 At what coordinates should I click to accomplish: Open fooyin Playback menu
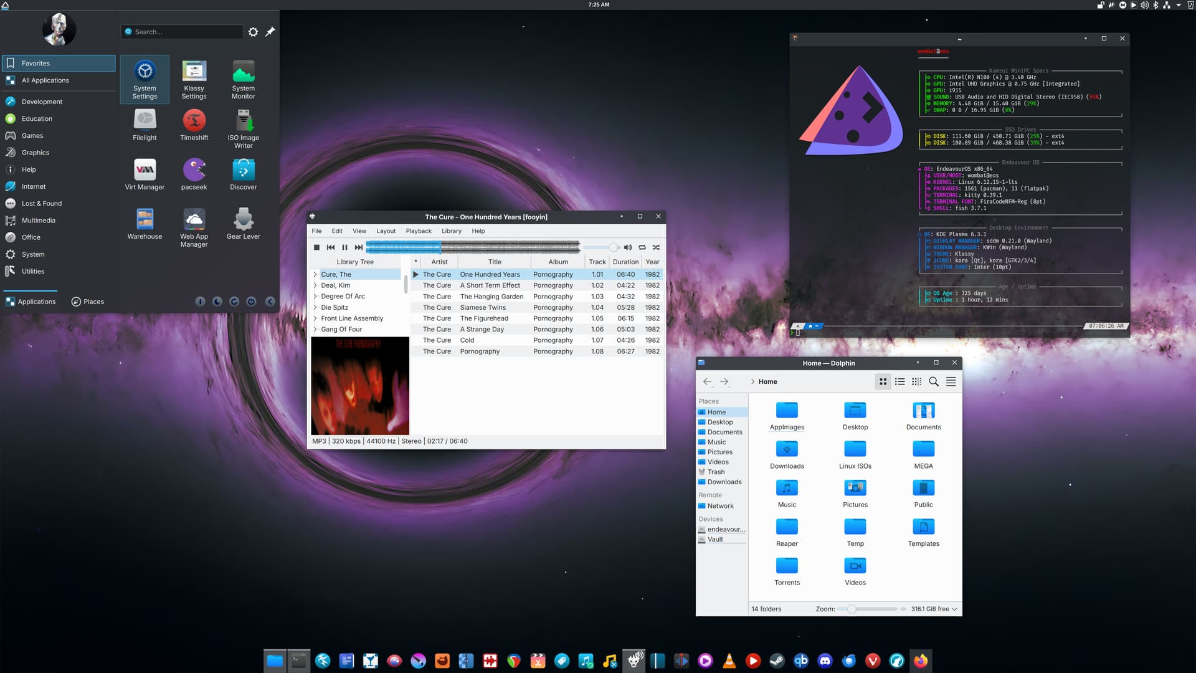click(x=419, y=231)
